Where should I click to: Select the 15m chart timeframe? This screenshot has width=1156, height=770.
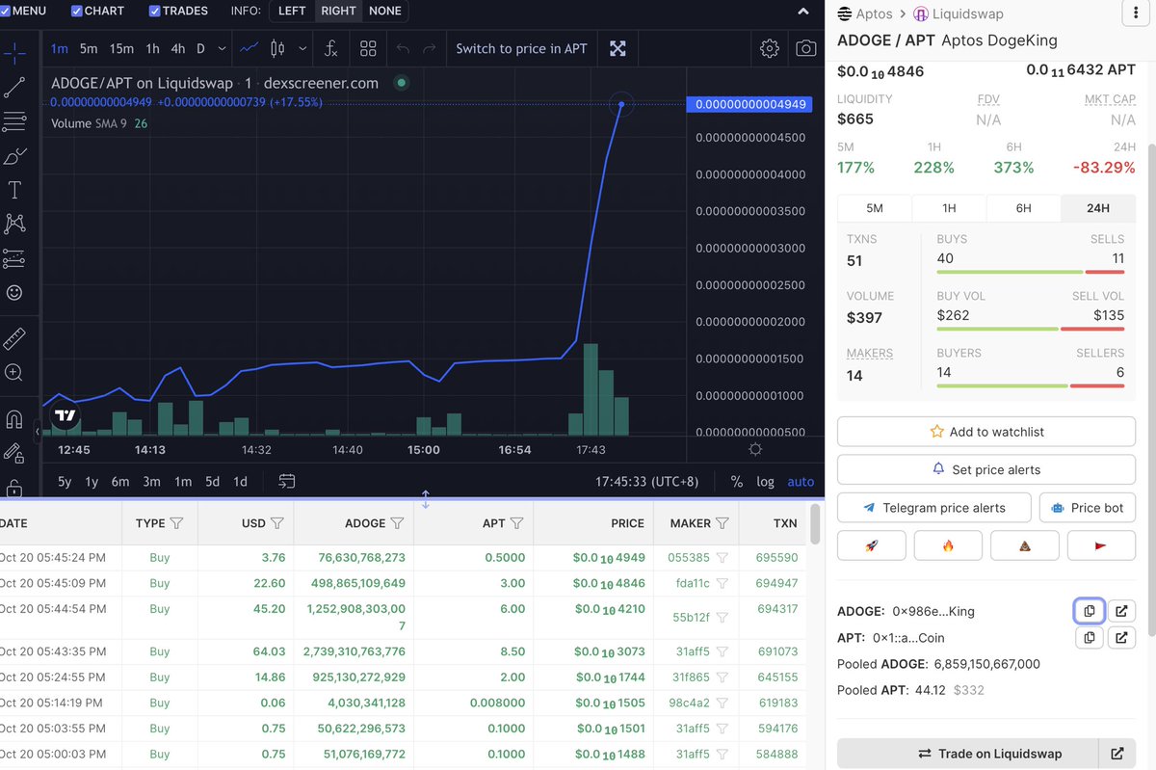121,48
